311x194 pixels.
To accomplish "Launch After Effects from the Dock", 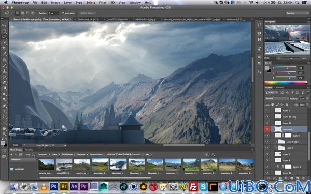I will [74, 186].
